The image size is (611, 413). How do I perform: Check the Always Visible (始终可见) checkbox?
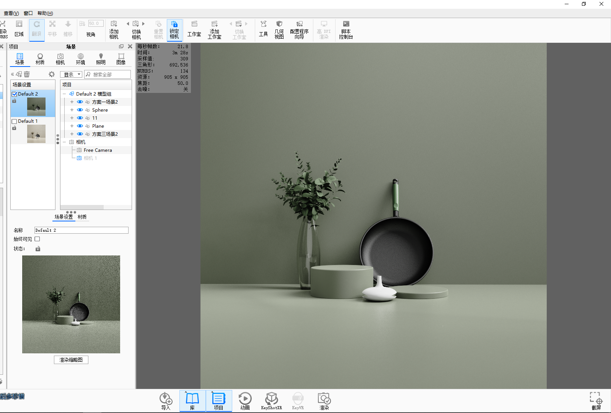click(x=37, y=239)
